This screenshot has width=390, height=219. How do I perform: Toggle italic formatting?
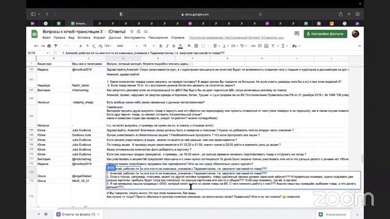point(167,46)
